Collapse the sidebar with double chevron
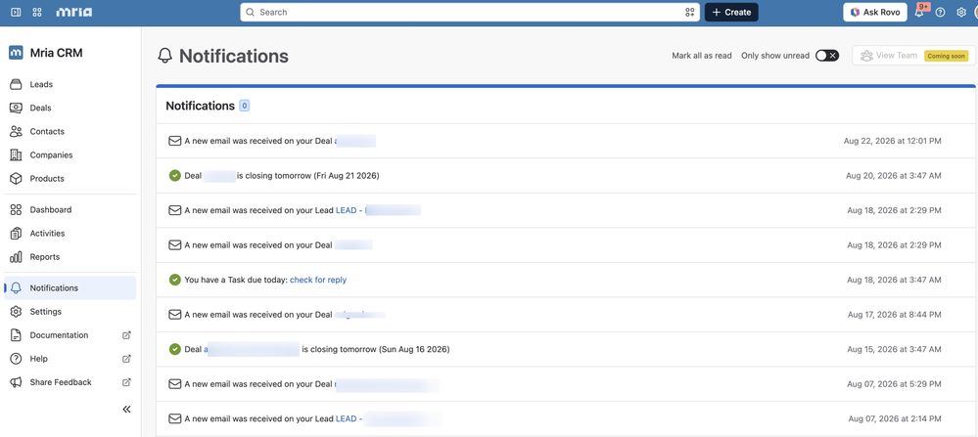Screen dimensions: 978x437 point(126,409)
